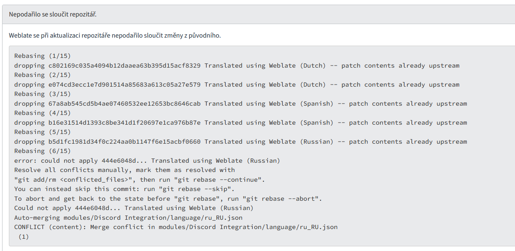Click the "git rebase --skip" suggestion line
This screenshot has height=251, width=515.
pos(124,189)
